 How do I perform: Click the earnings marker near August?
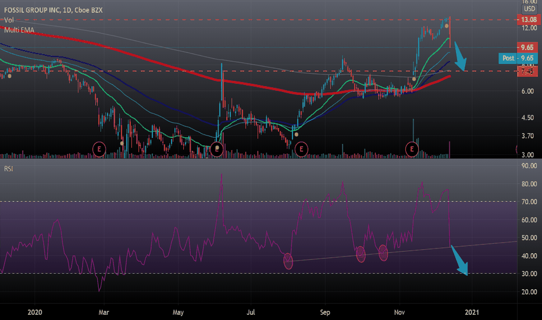pyautogui.click(x=301, y=149)
